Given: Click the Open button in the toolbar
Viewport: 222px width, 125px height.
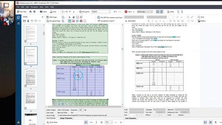Looking at the screenshot, I should point(43,11).
